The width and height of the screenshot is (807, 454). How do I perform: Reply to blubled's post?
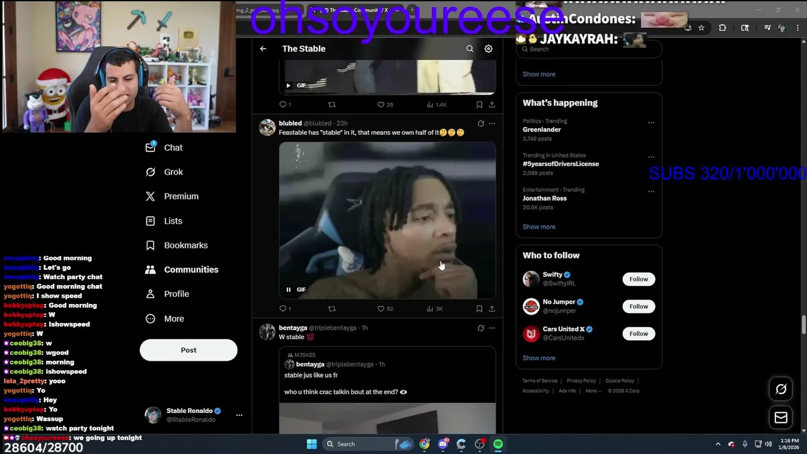click(282, 308)
